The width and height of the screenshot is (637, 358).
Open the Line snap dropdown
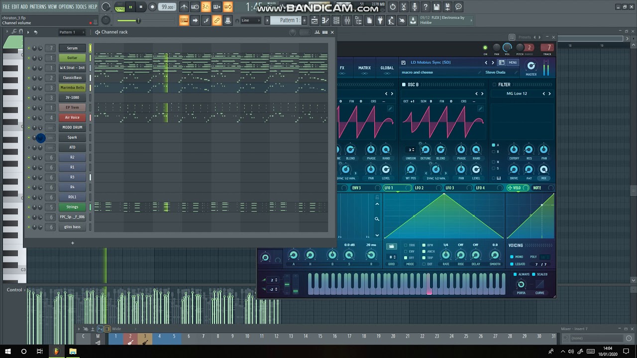(251, 20)
